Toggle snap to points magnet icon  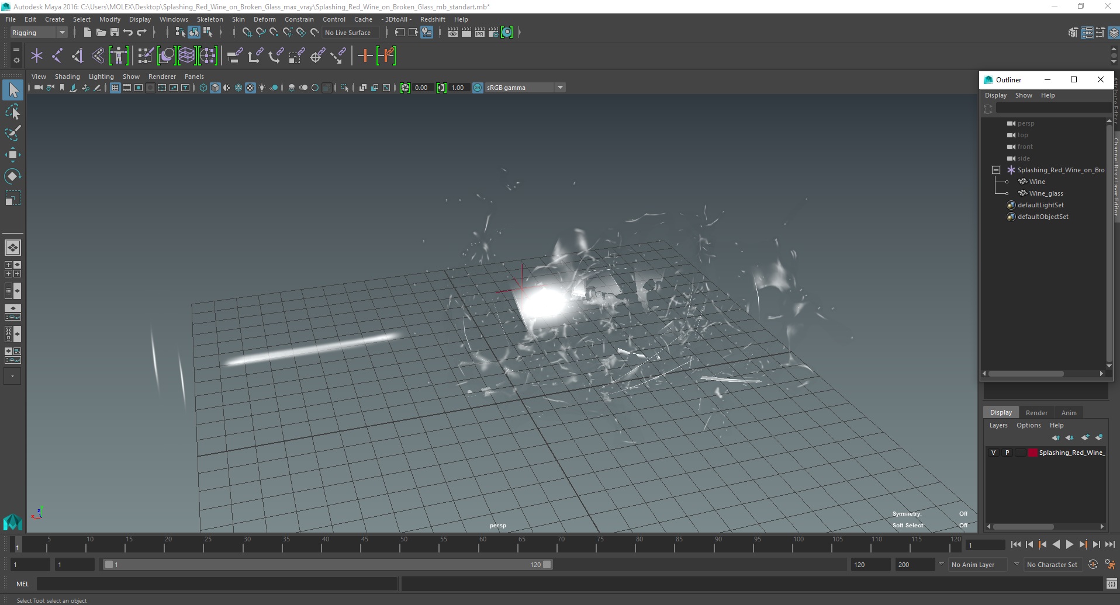[x=274, y=33]
